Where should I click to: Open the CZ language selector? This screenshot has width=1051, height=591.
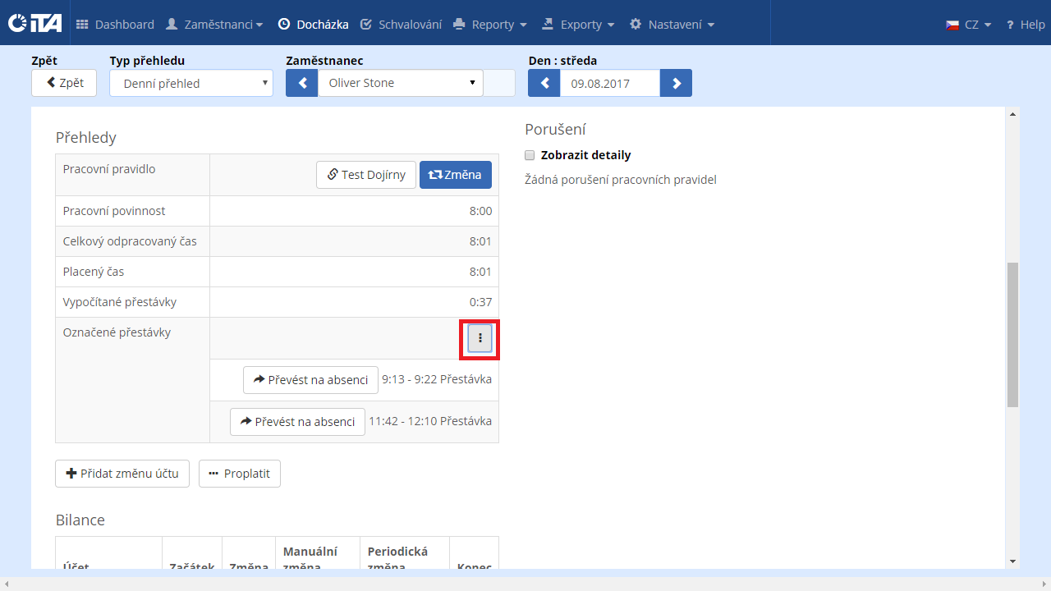click(969, 25)
